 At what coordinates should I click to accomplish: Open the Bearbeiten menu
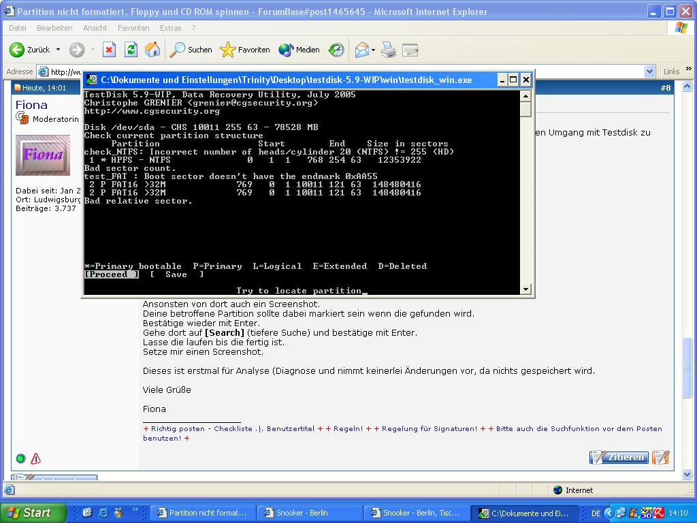tap(54, 28)
